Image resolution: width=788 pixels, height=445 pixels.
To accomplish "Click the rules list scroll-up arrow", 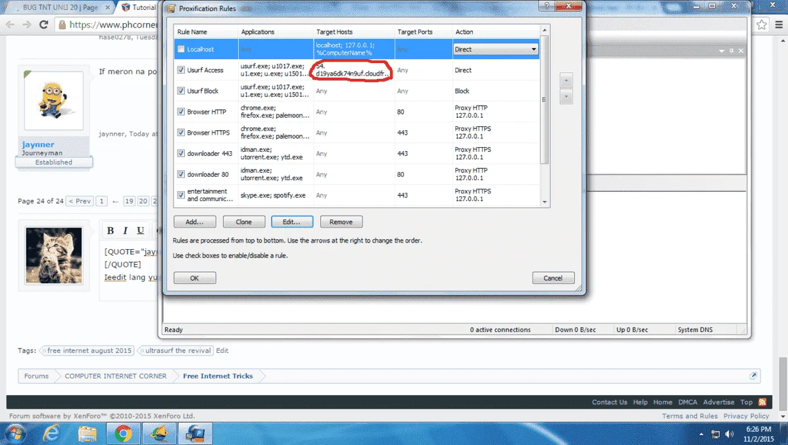I will pos(545,30).
